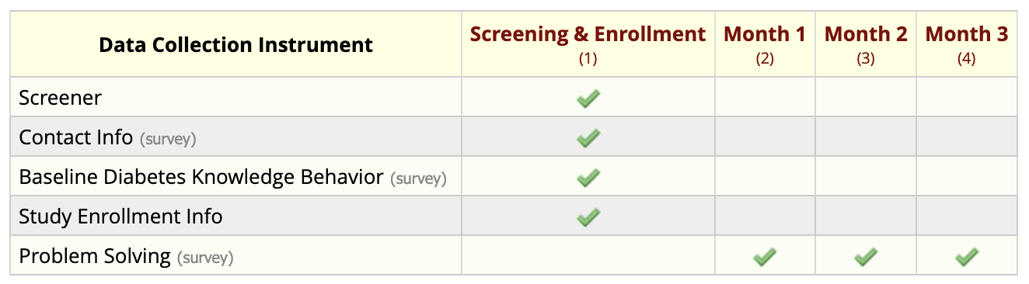Click the Problem Solving checkmark for Month 2
The height and width of the screenshot is (284, 1029).
coord(866,256)
